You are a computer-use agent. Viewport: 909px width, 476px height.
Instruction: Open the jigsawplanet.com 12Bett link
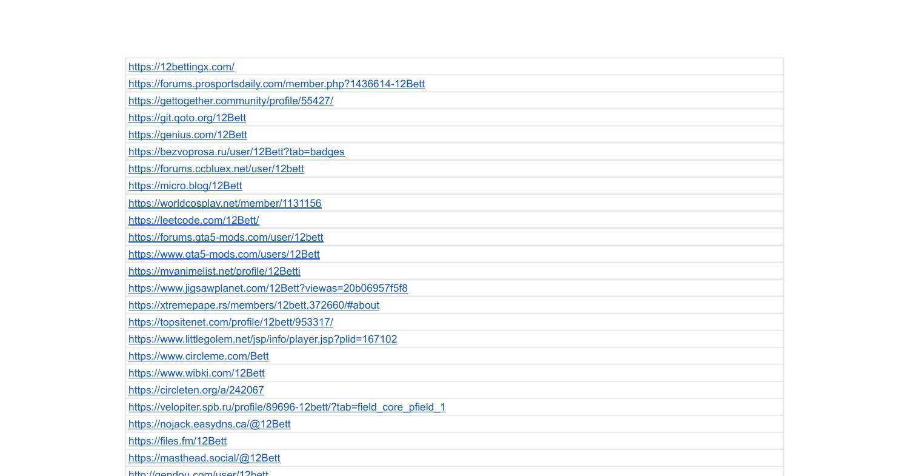click(x=268, y=288)
